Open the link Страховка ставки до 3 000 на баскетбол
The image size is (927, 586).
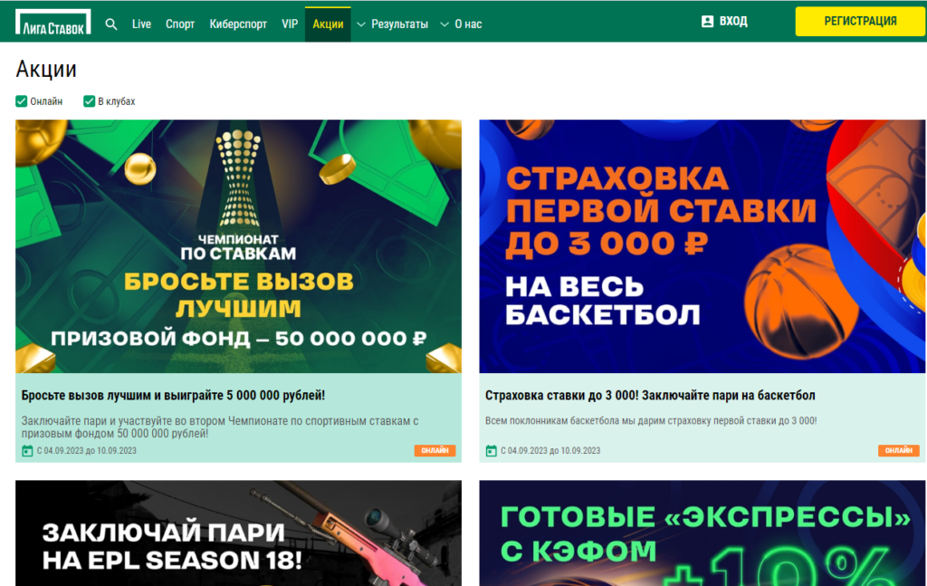point(650,395)
